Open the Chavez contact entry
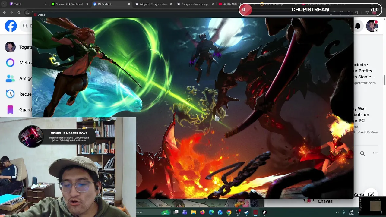Screen dimensions: 386x217 click(325, 201)
